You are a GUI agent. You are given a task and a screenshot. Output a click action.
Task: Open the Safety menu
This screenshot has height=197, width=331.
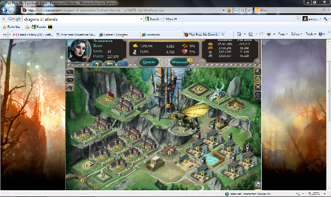(296, 34)
